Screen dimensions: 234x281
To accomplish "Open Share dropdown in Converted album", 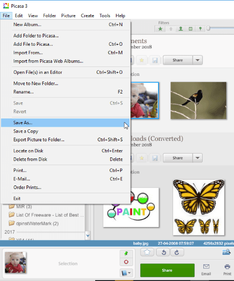I will pos(198,158).
